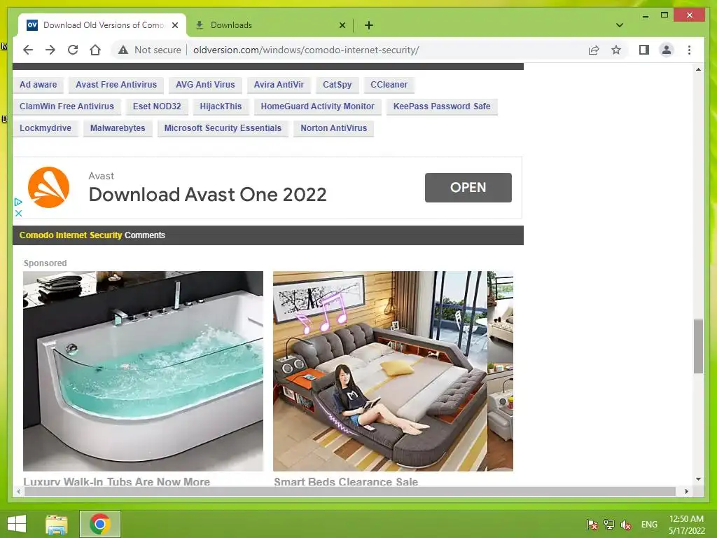This screenshot has height=538, width=717.
Task: Click Download Avast One 2022 ad headline
Action: tap(207, 195)
